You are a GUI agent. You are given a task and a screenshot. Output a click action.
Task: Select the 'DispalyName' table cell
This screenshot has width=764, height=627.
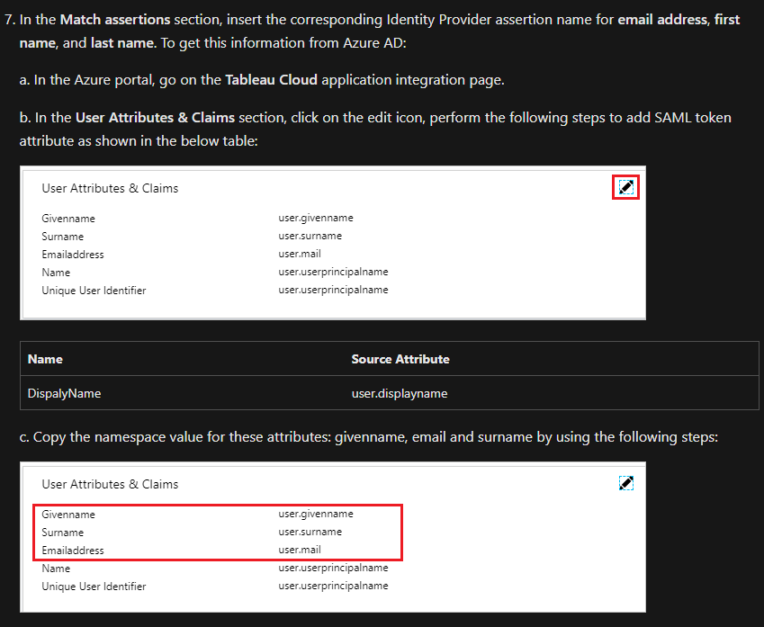pyautogui.click(x=64, y=393)
